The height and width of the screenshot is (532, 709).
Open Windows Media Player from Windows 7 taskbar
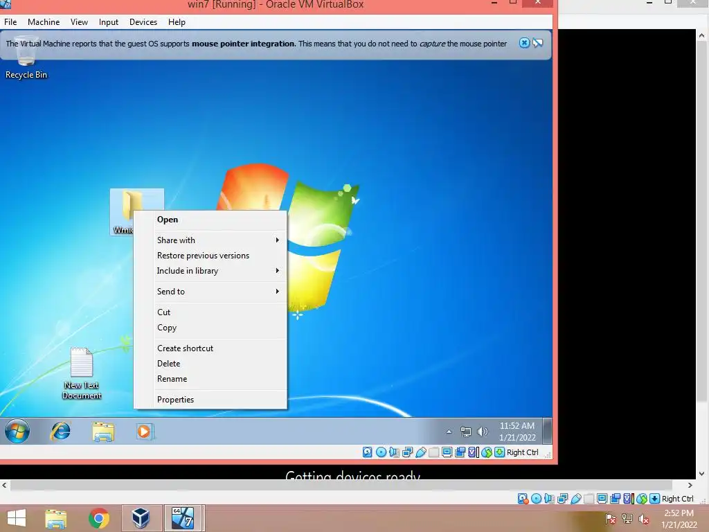pos(145,431)
